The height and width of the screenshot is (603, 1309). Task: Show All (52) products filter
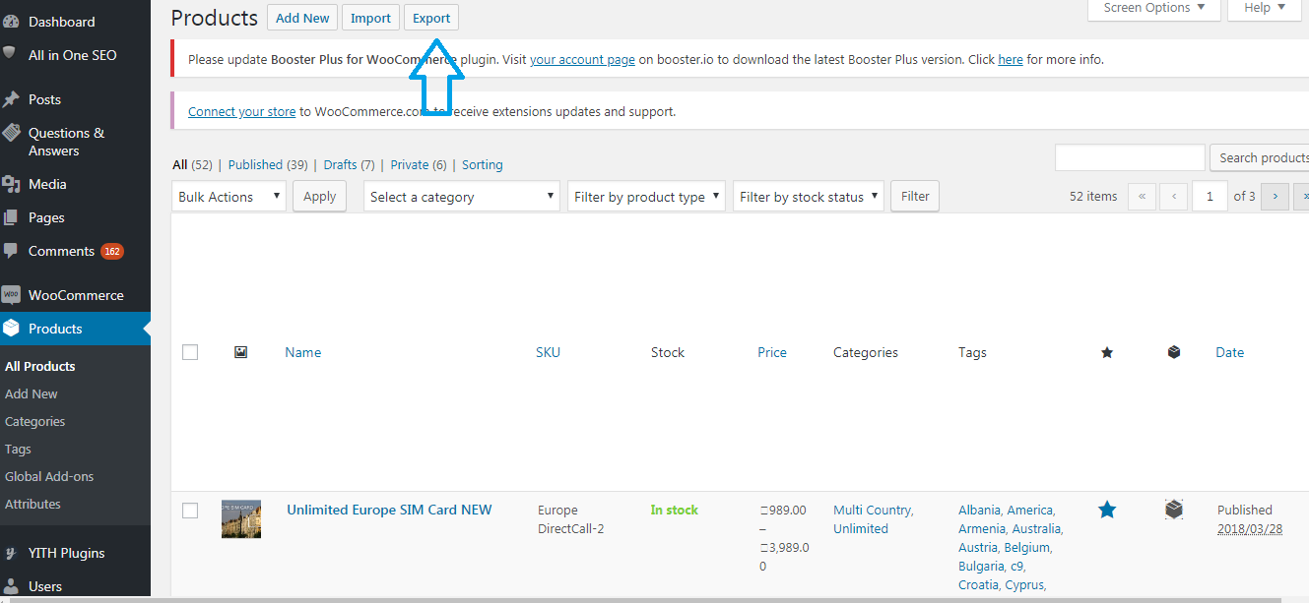[x=192, y=164]
